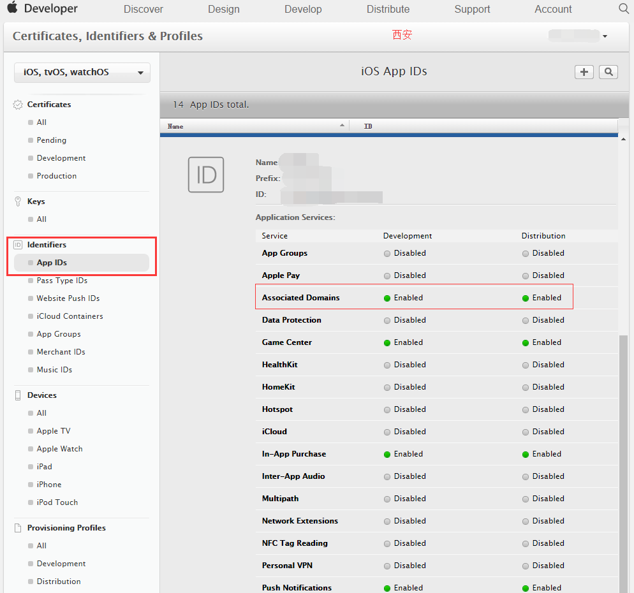Image resolution: width=634 pixels, height=593 pixels.
Task: Click the Devices section phone icon
Action: click(x=18, y=395)
